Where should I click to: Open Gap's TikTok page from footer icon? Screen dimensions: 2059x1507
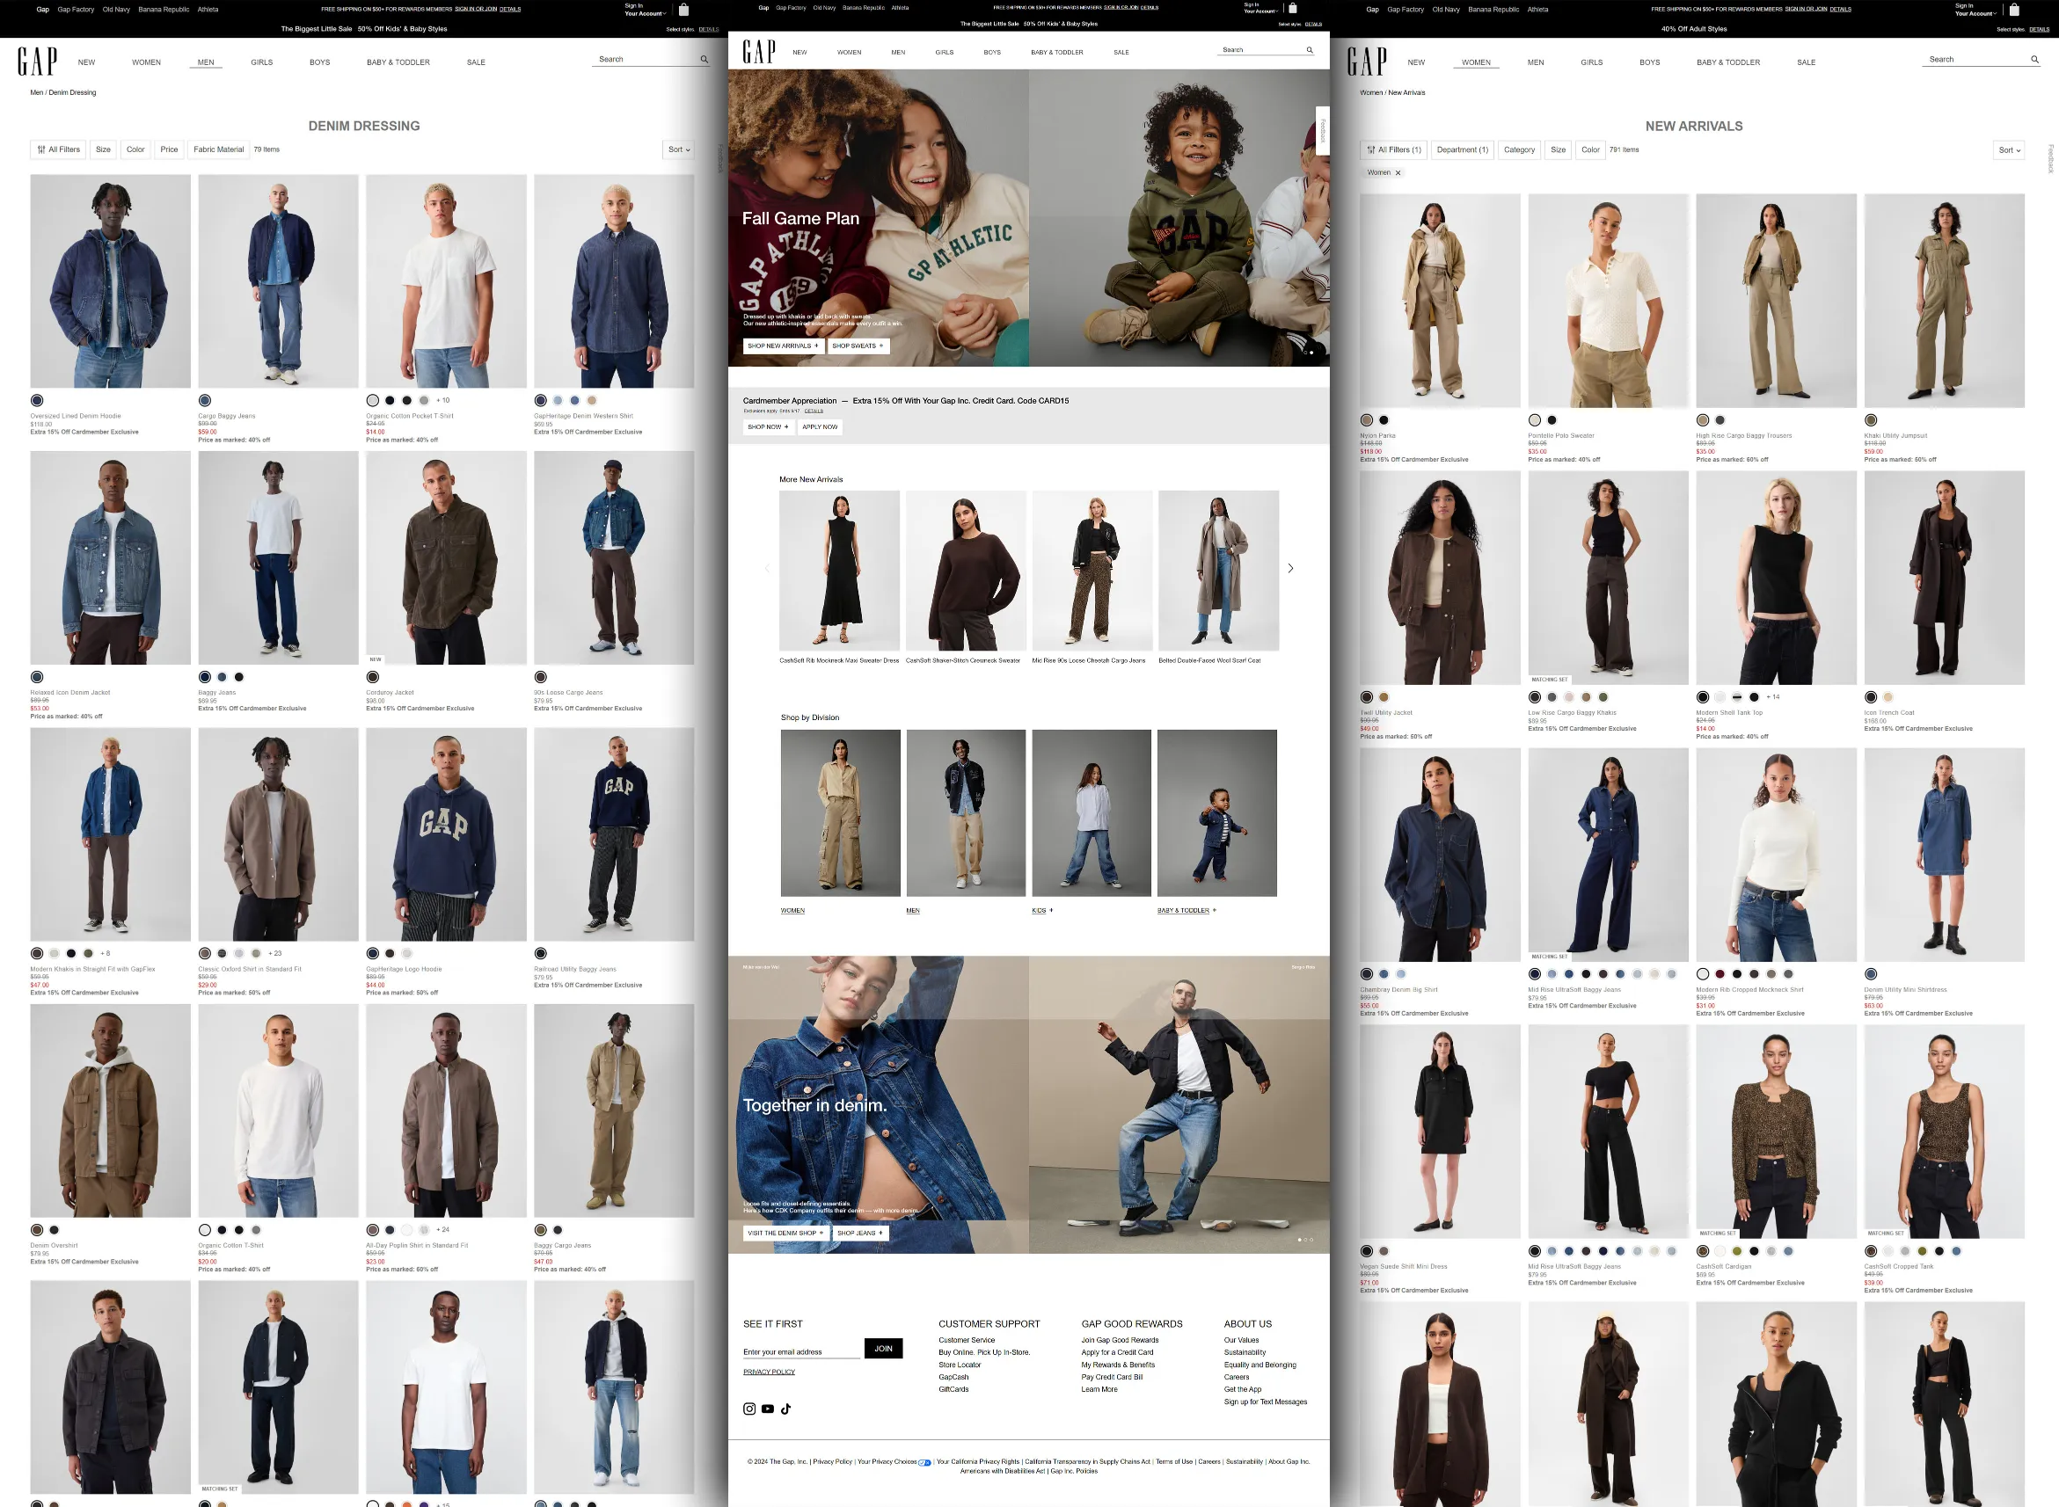pos(785,1409)
